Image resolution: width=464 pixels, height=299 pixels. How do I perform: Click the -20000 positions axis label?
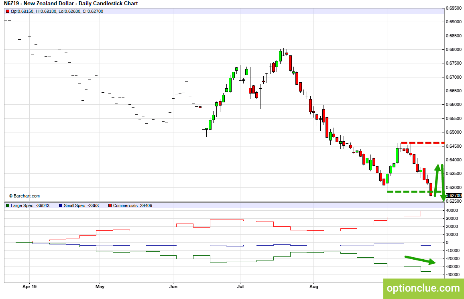pos(452,258)
